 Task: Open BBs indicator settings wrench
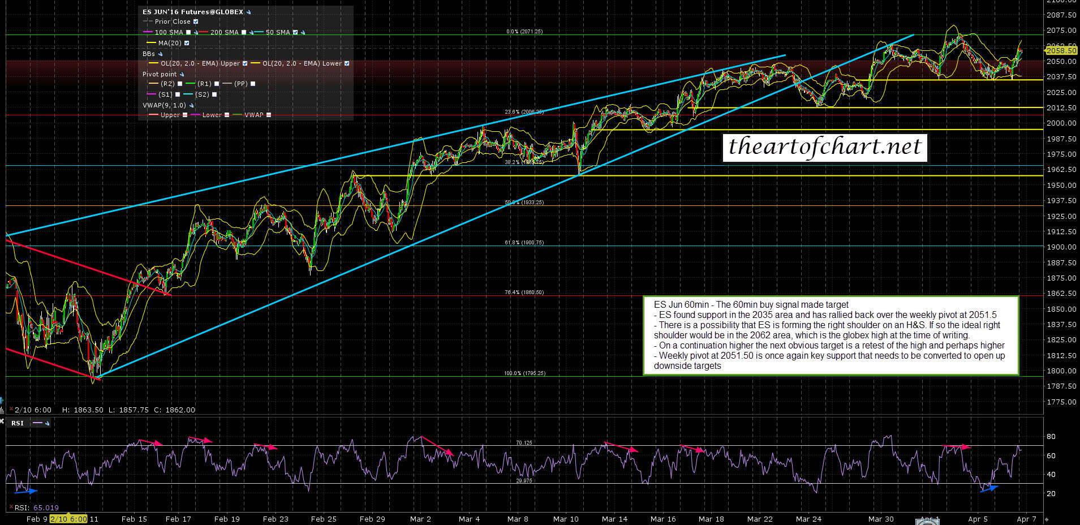tap(160, 54)
